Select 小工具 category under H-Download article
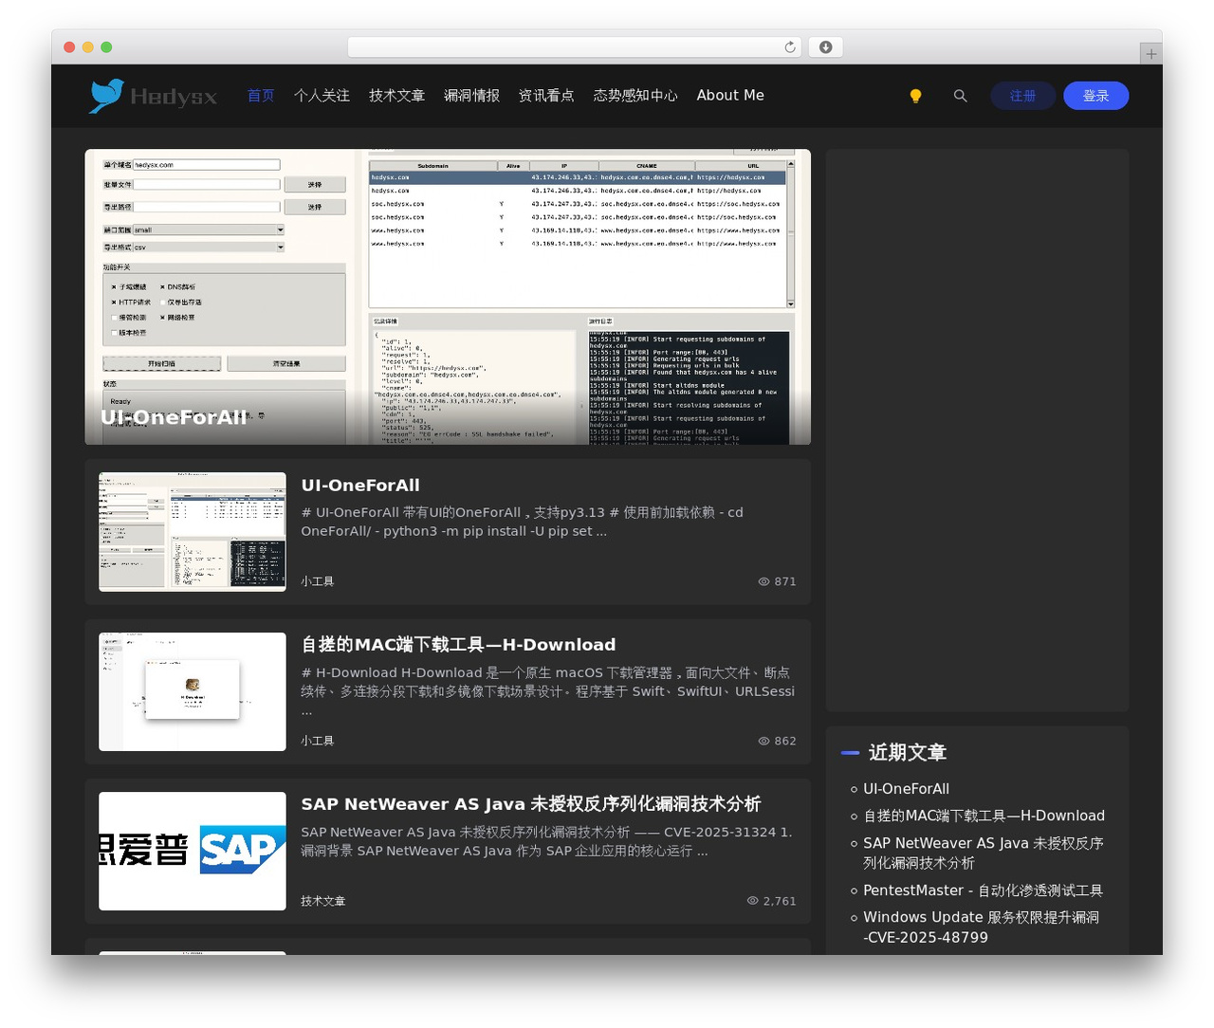 (318, 741)
